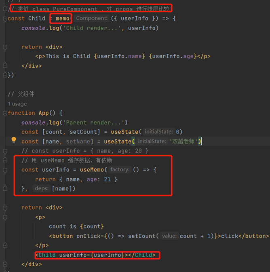
Task: Click the 'memo' function name
Action: (x=63, y=18)
